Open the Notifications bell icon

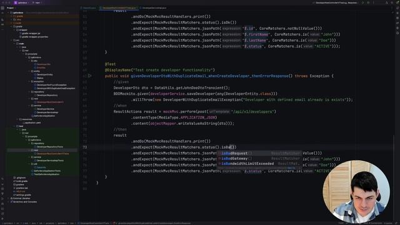tap(397, 8)
